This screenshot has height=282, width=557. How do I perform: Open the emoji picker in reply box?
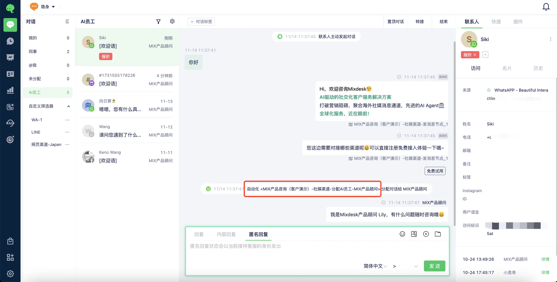(402, 234)
